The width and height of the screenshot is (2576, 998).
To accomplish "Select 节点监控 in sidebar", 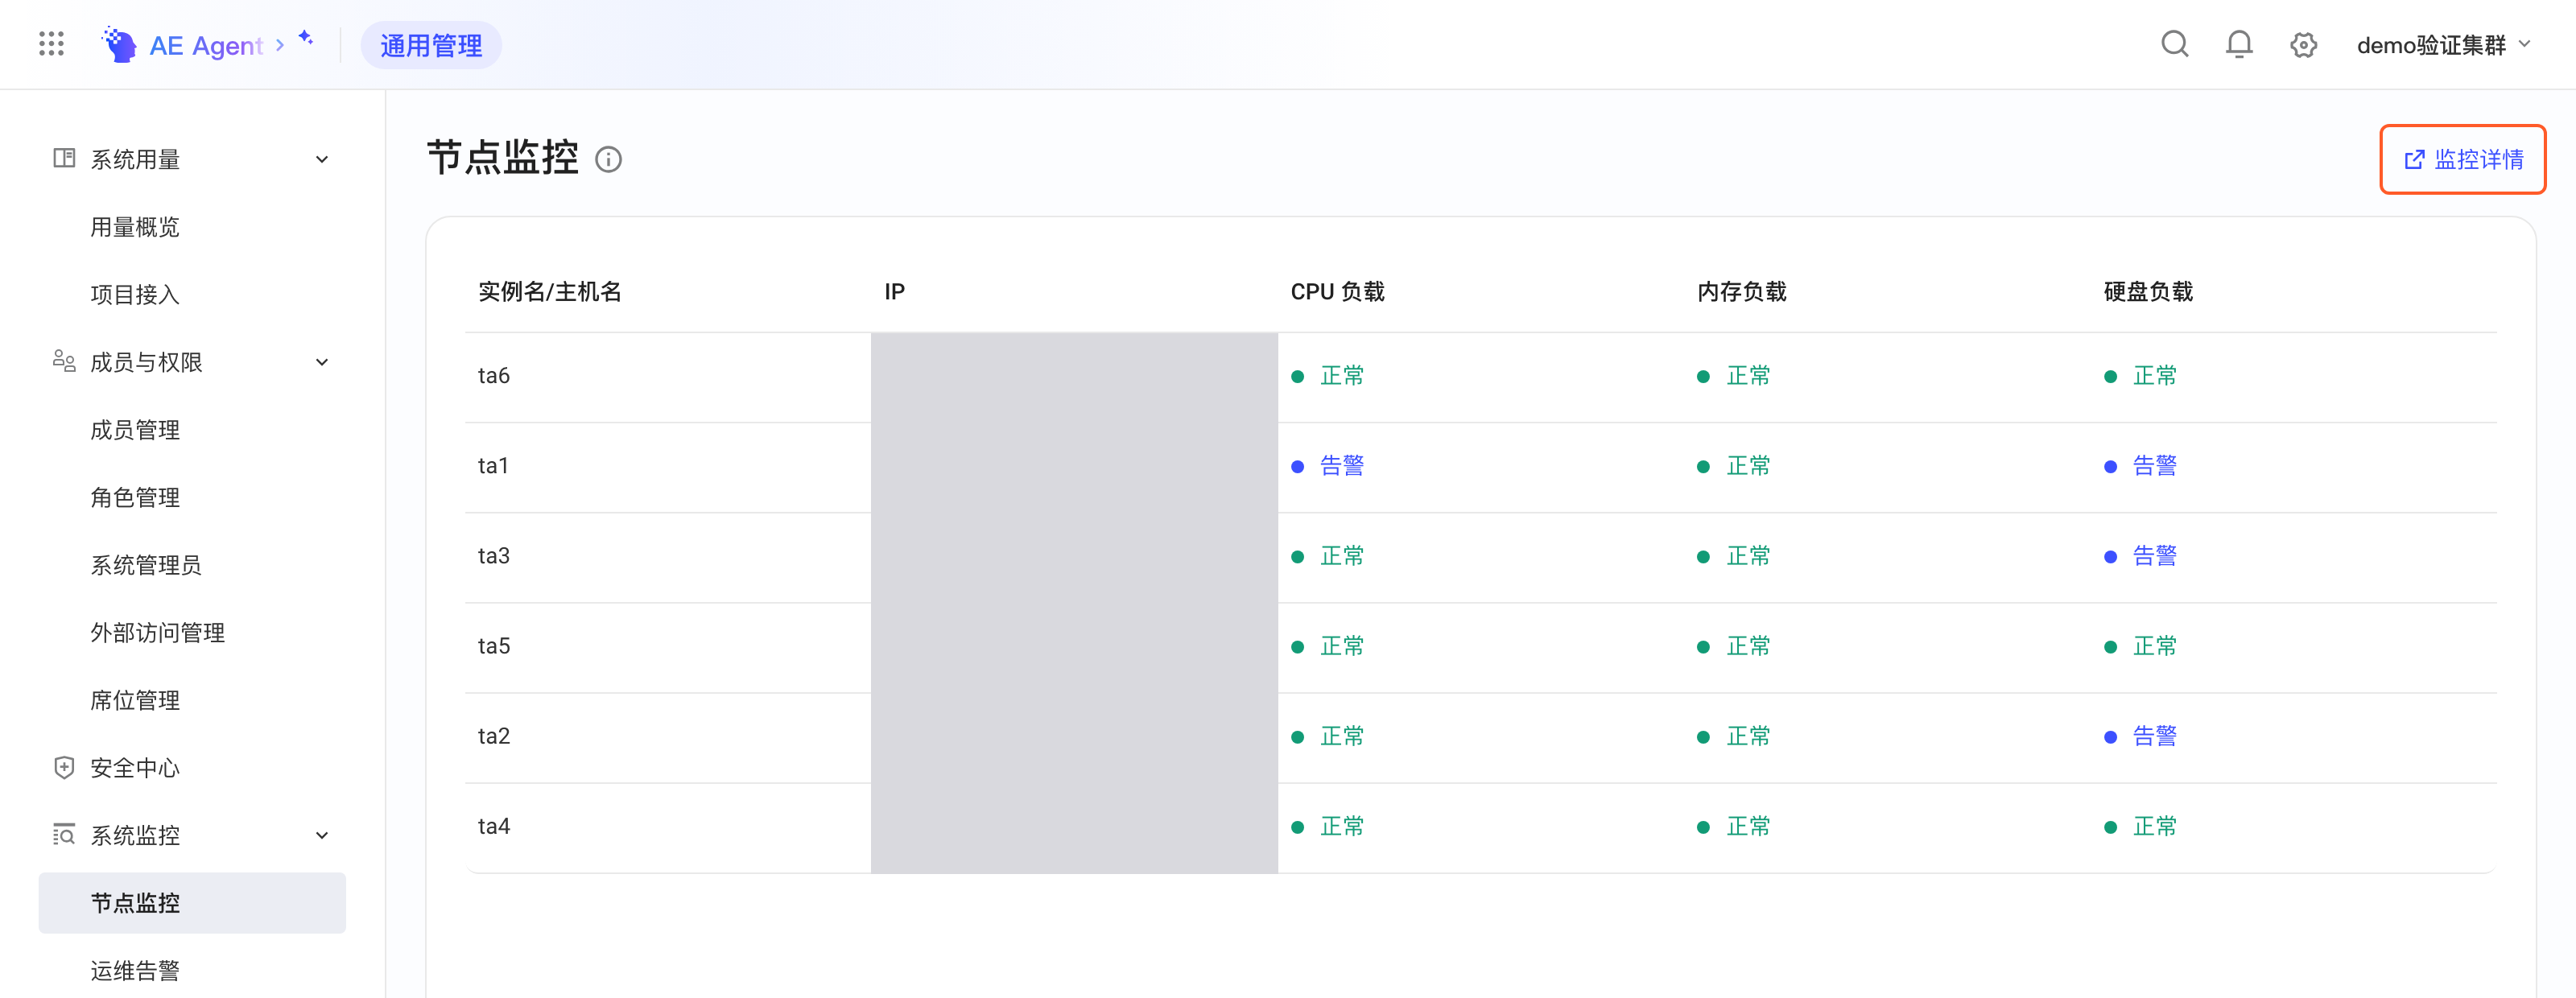I will (x=192, y=903).
